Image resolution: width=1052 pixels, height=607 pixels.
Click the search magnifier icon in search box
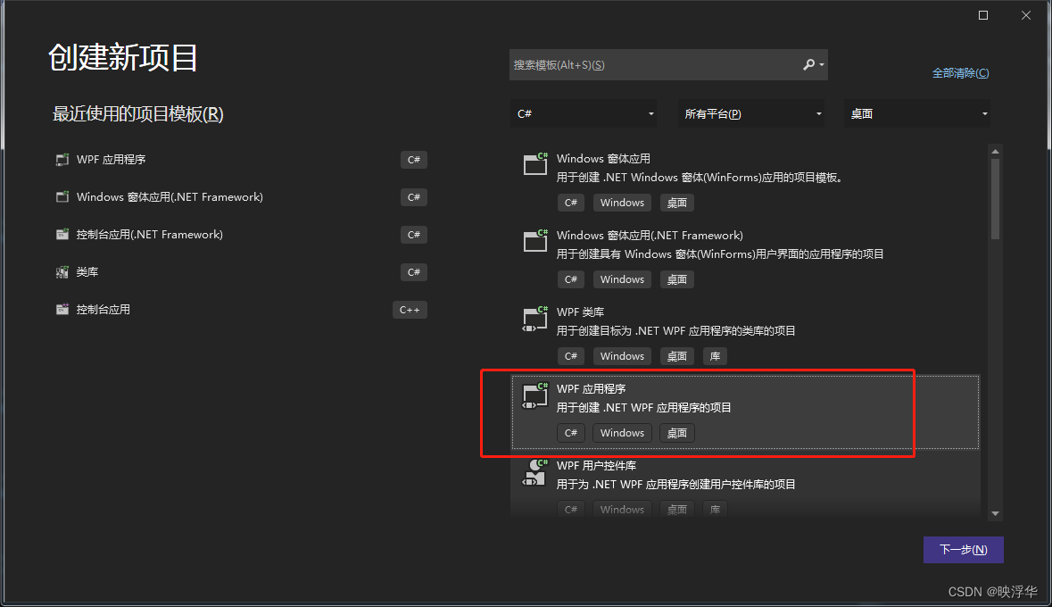click(x=810, y=64)
